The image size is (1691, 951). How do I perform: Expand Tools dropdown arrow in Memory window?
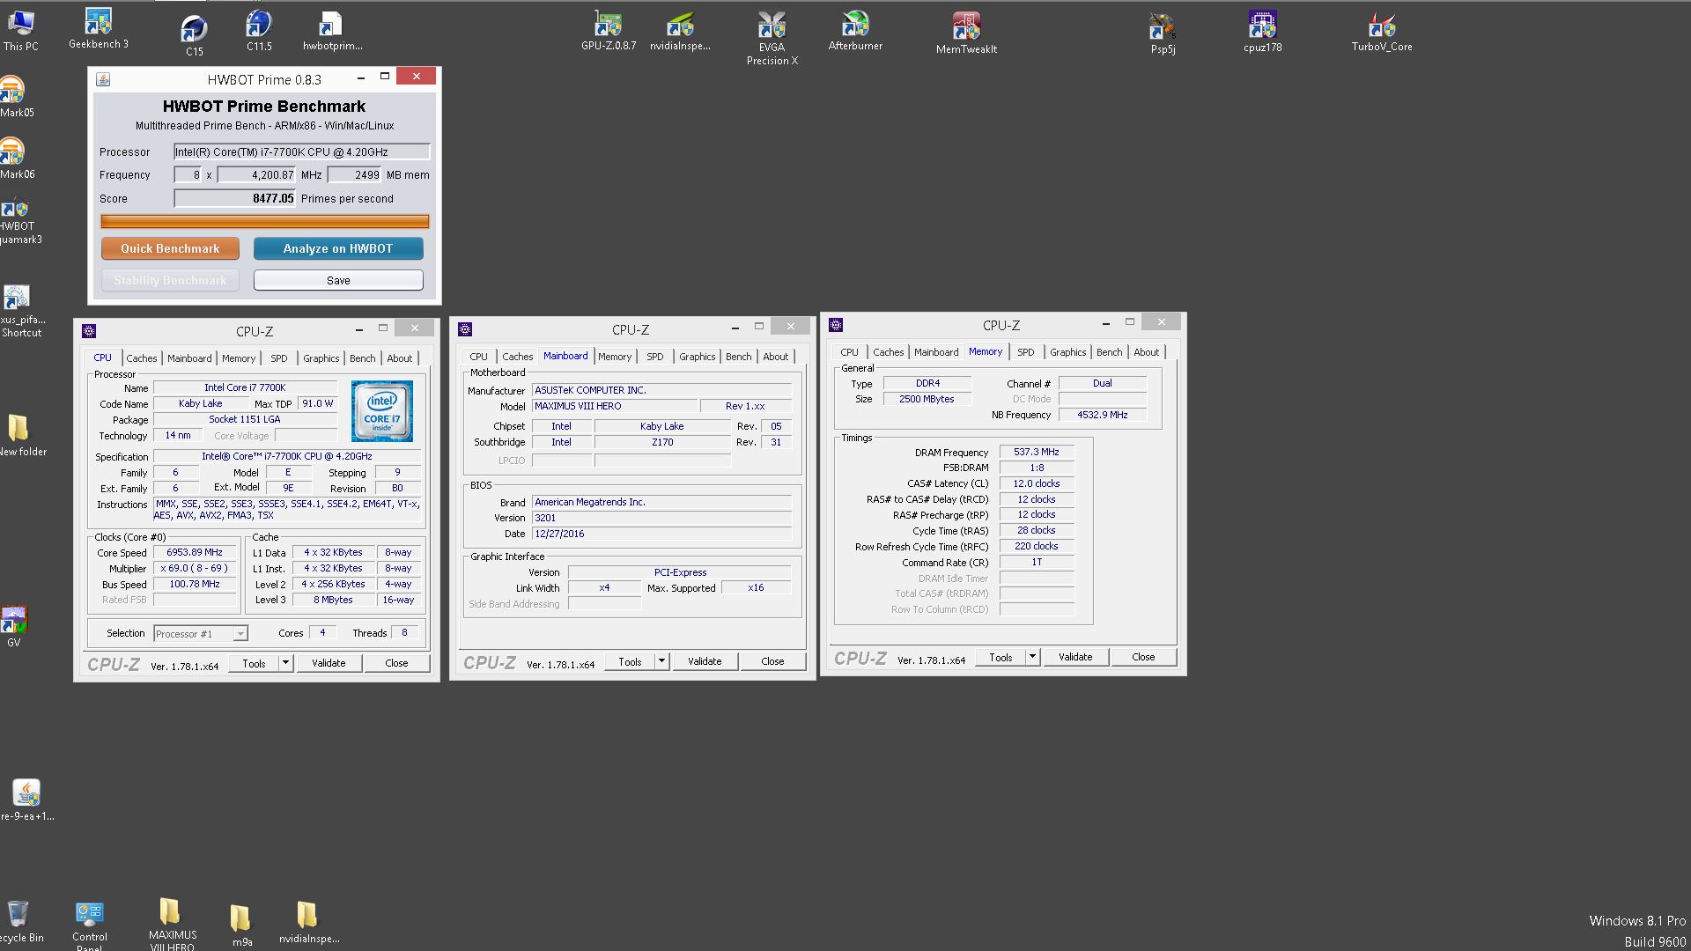[1032, 657]
